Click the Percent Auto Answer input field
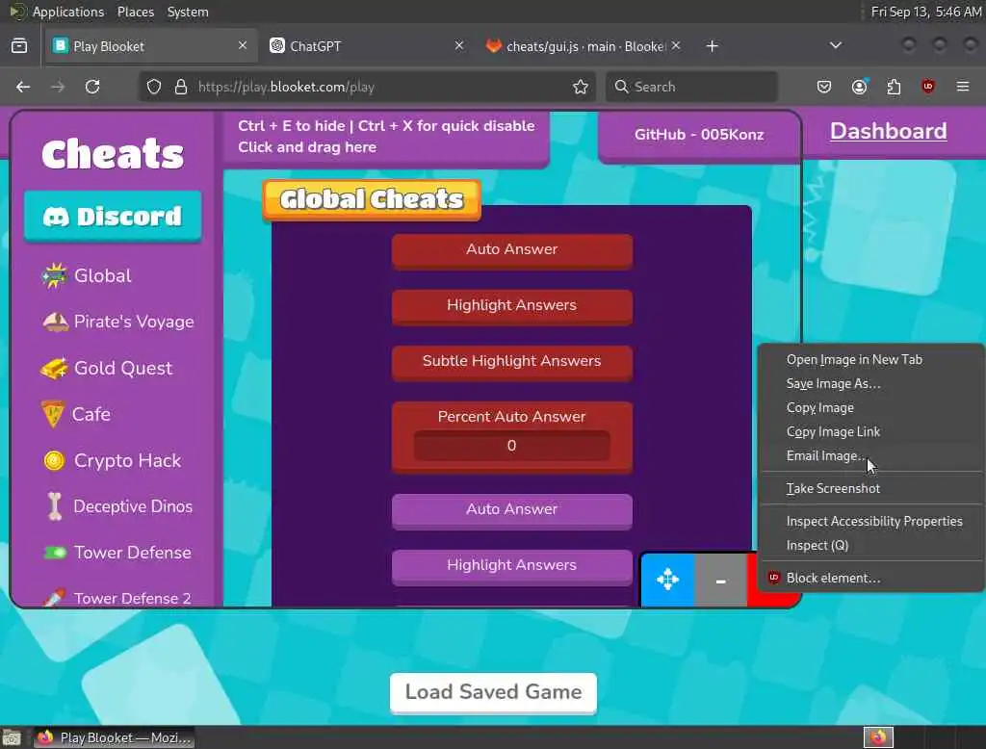Image resolution: width=986 pixels, height=749 pixels. (x=512, y=446)
